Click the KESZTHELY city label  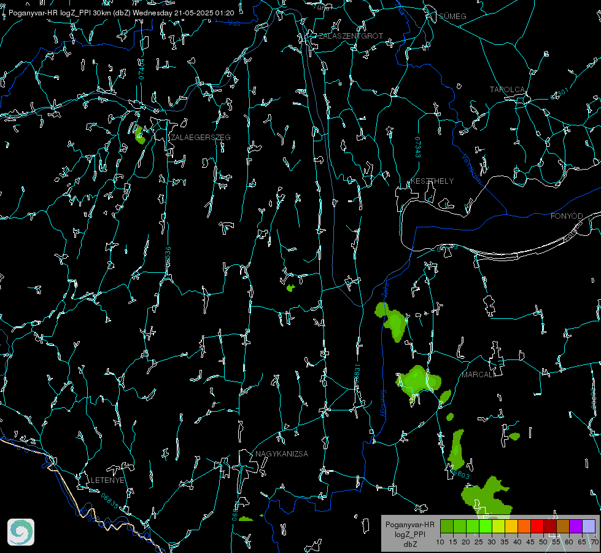pos(432,181)
